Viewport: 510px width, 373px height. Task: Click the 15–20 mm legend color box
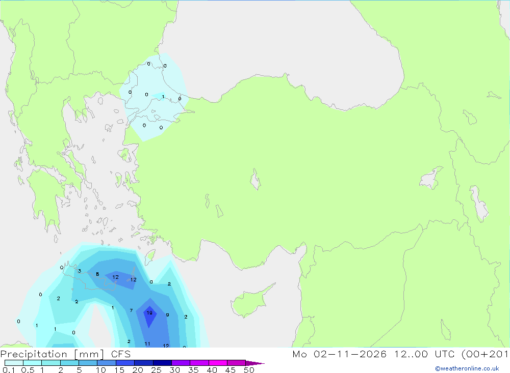125,363
